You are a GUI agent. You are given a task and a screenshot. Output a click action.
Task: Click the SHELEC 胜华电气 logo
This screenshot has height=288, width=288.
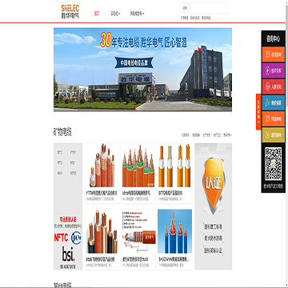(x=70, y=12)
